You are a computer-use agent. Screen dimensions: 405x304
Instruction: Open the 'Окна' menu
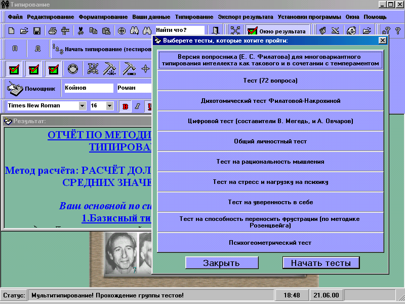click(352, 17)
